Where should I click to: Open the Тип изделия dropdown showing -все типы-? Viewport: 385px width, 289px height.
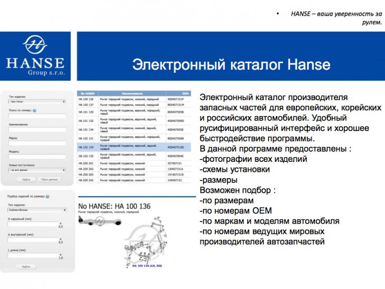click(37, 102)
